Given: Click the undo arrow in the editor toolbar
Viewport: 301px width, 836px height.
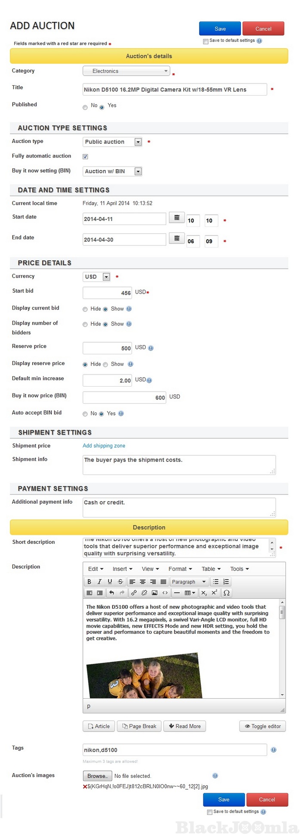Looking at the screenshot, I should 111,593.
